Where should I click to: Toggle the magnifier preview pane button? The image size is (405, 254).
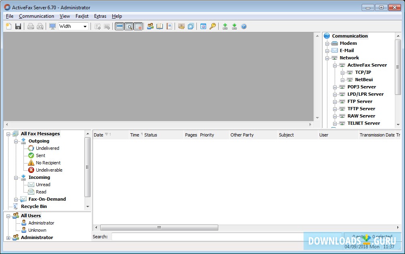pos(129,27)
